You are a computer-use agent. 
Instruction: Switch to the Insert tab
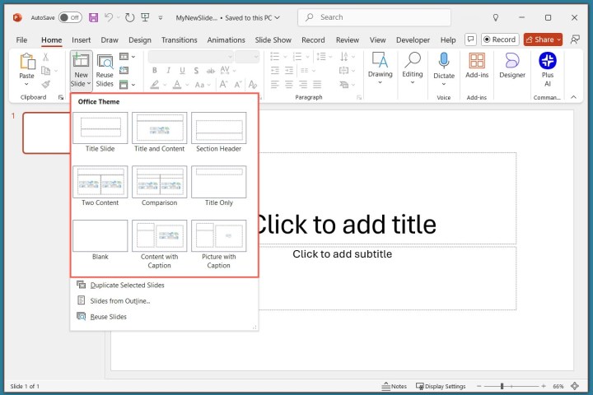pyautogui.click(x=82, y=39)
